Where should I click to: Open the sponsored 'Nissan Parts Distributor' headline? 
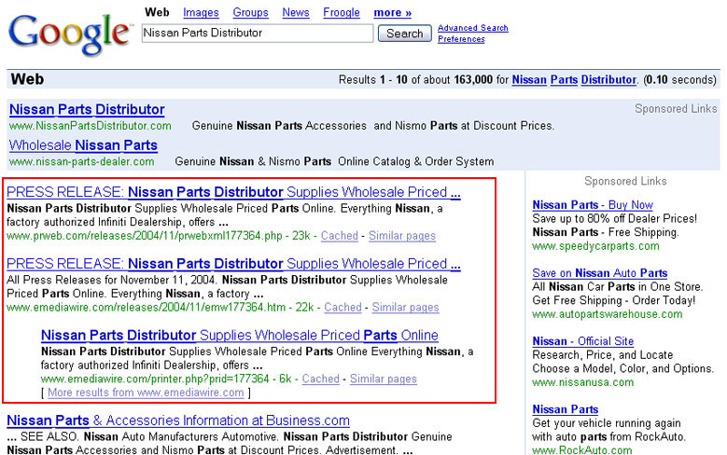(x=87, y=109)
